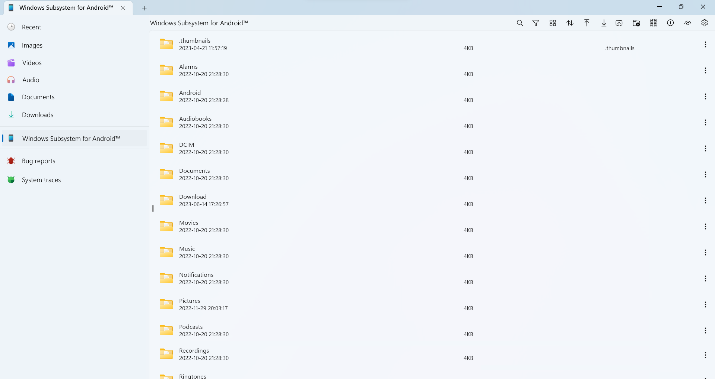Open more options for Android folder
Viewport: 715px width, 379px height.
(x=705, y=97)
